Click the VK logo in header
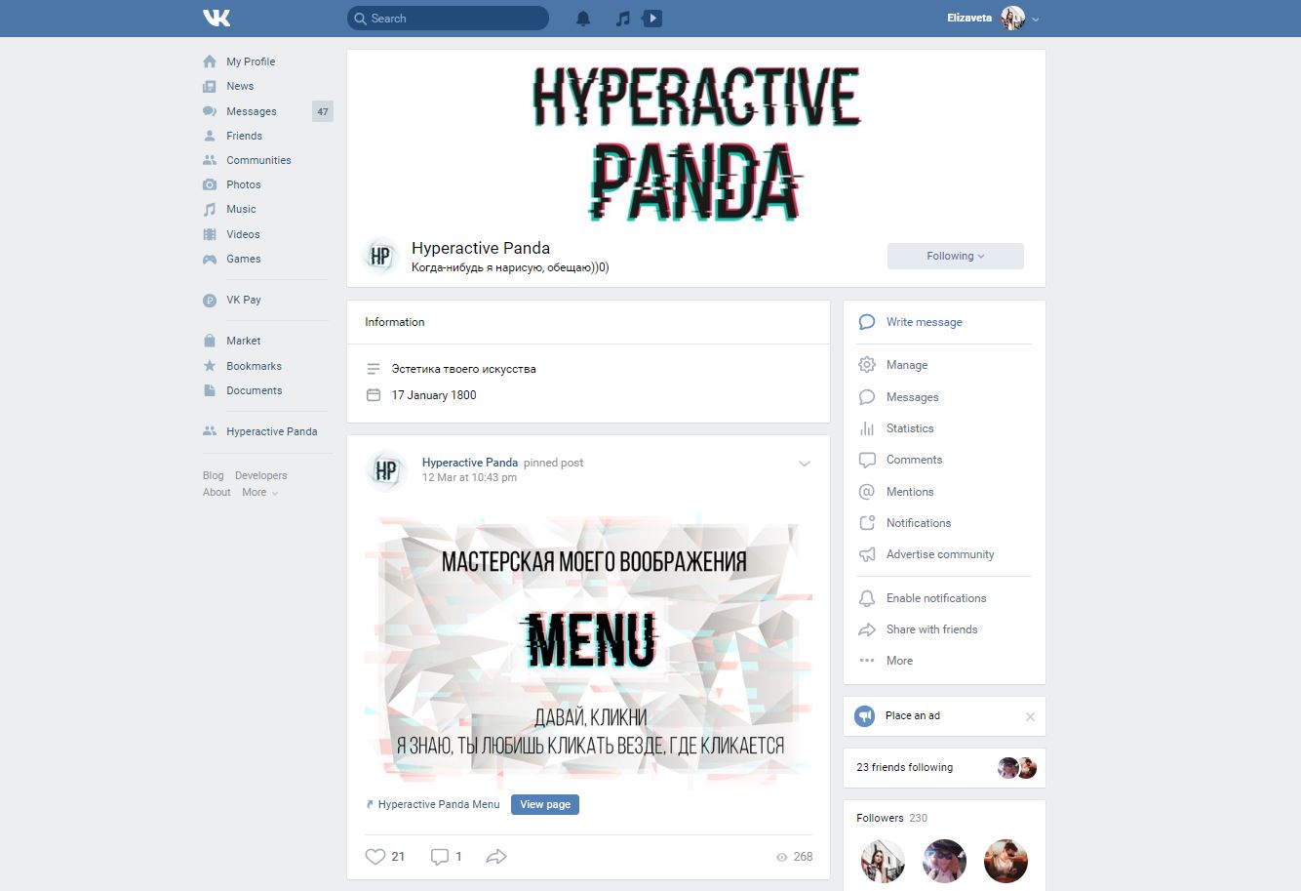The image size is (1301, 891). click(x=217, y=18)
